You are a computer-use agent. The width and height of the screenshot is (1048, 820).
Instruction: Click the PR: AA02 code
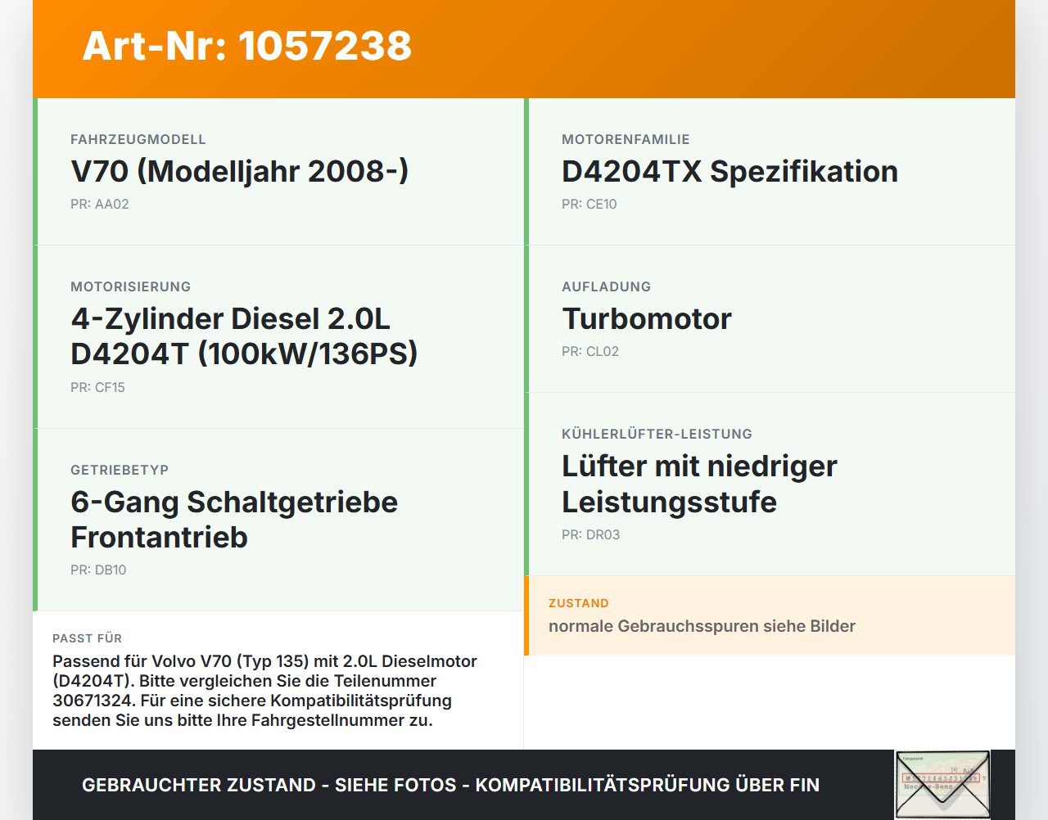click(100, 205)
